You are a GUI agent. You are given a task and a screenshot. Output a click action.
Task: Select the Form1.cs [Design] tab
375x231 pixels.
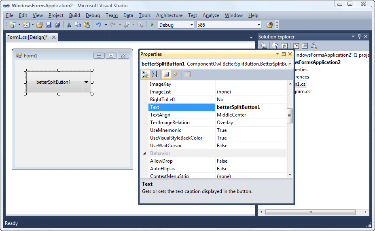coord(28,37)
